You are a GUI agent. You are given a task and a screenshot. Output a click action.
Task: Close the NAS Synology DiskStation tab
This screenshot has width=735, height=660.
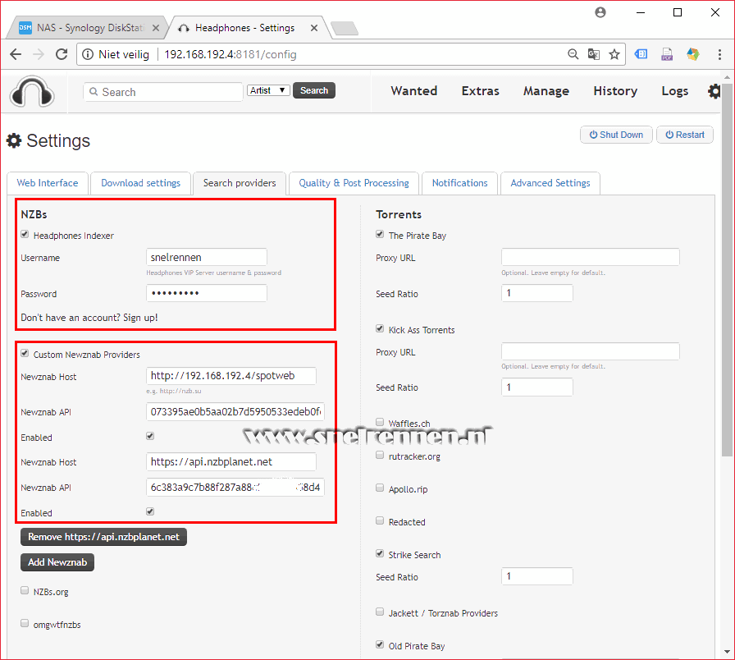(x=156, y=28)
